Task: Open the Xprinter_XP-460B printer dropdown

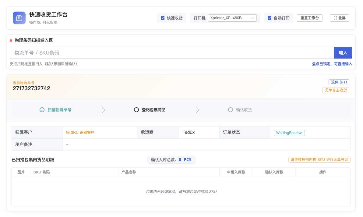Action: [232, 18]
